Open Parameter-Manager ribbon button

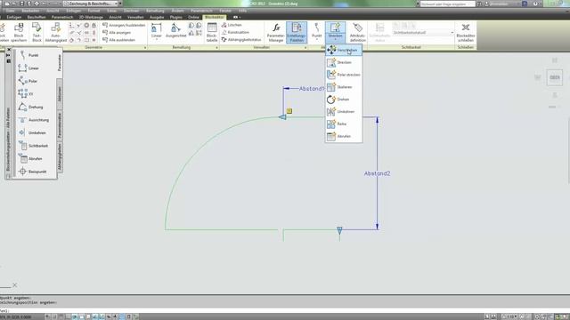(x=275, y=32)
